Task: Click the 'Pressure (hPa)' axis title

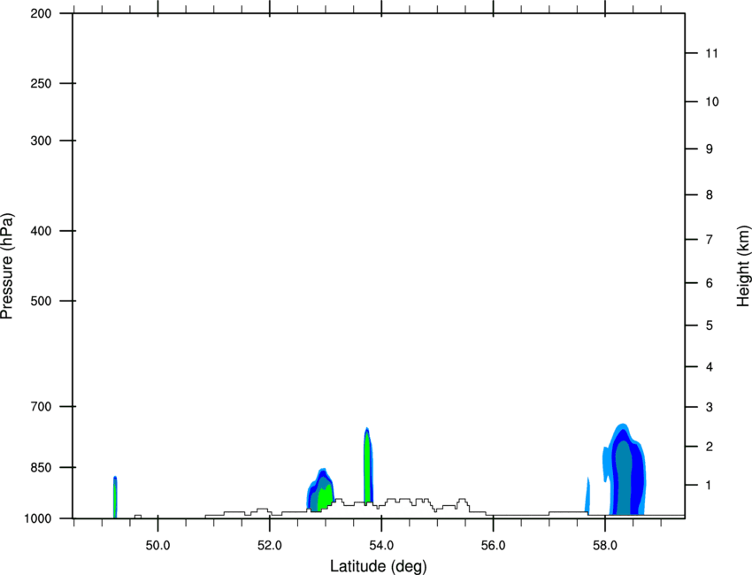Action: pos(7,266)
